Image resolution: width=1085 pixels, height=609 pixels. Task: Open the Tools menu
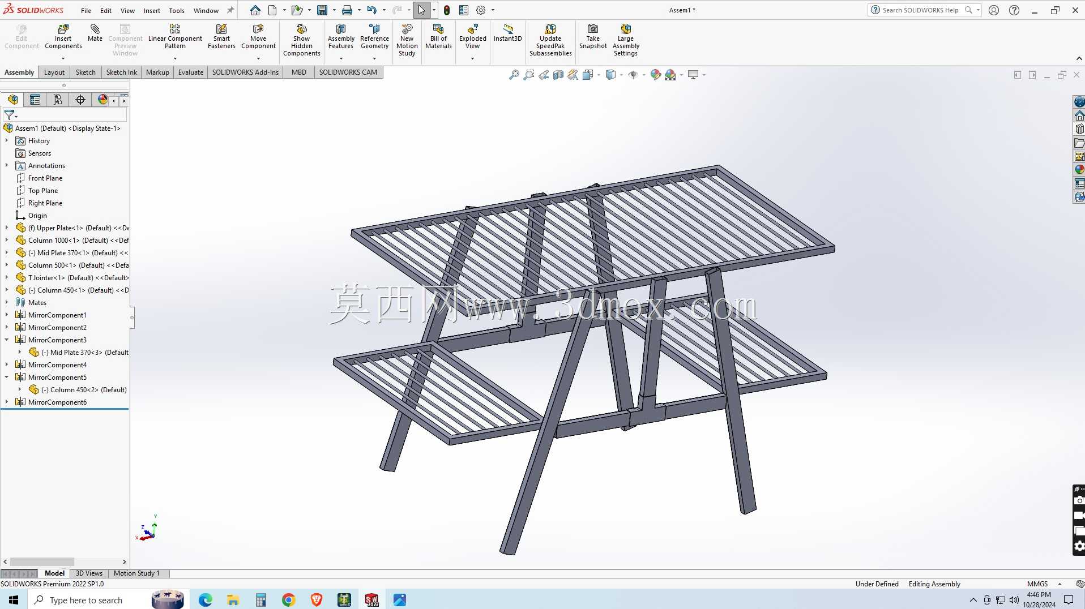click(177, 11)
